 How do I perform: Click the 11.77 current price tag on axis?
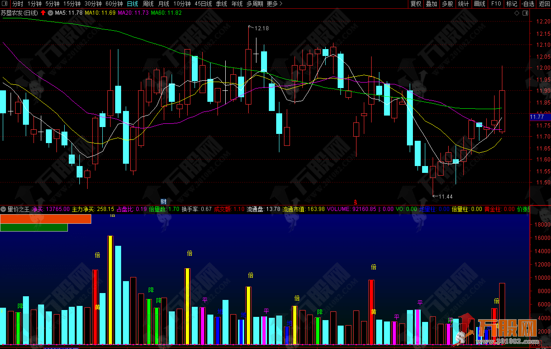tap(540, 117)
